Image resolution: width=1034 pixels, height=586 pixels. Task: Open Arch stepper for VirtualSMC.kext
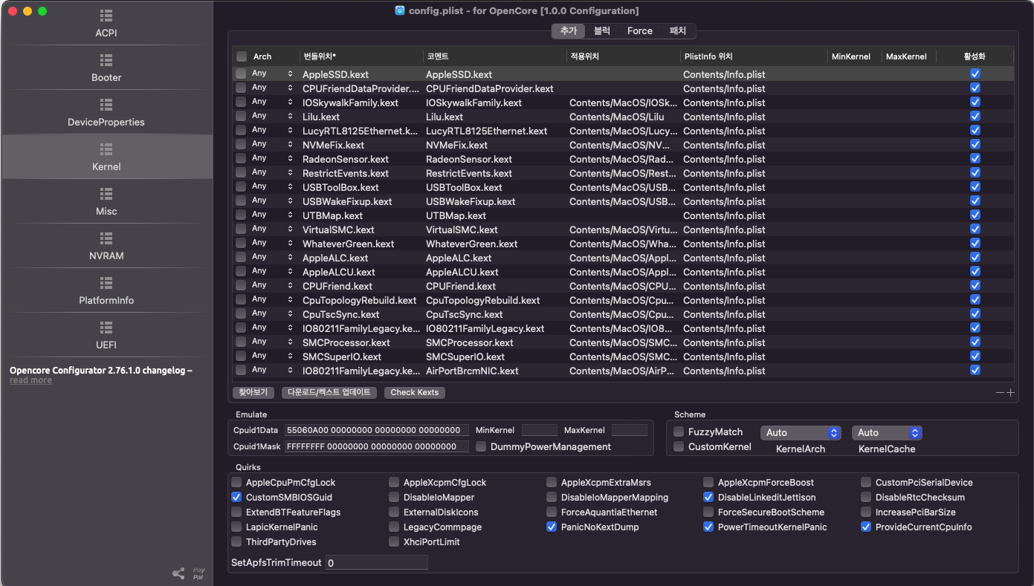[x=291, y=229]
